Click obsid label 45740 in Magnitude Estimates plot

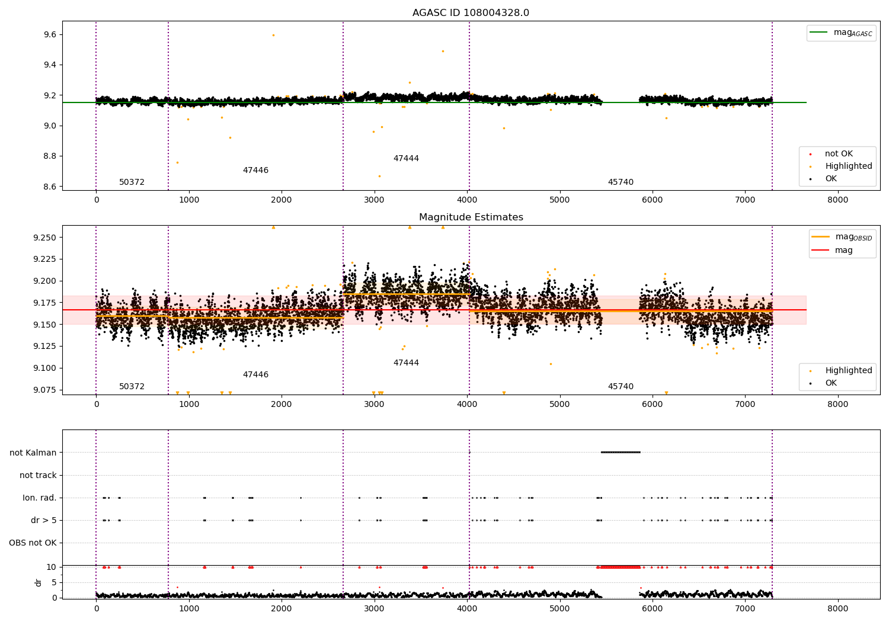click(x=621, y=387)
